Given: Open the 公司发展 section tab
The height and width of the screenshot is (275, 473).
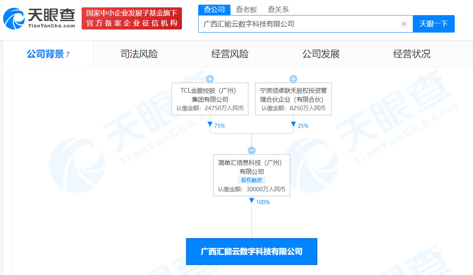Looking at the screenshot, I should pyautogui.click(x=321, y=54).
